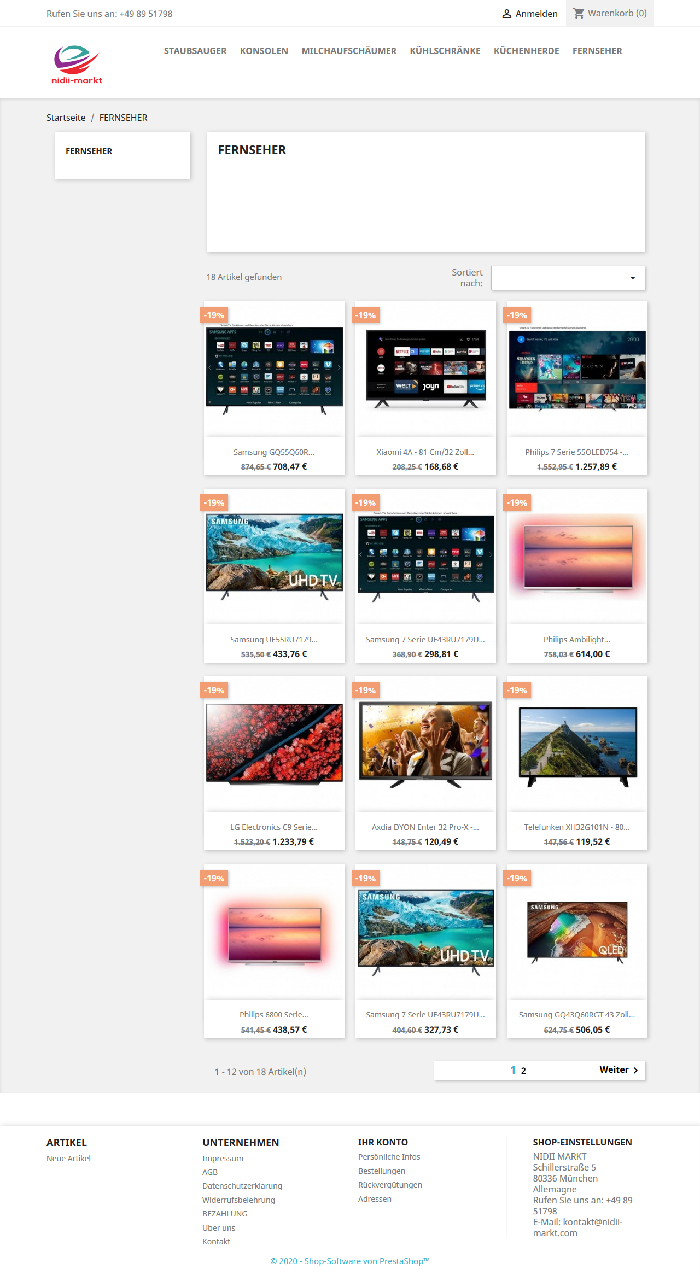
Task: Click the kontakt@nidii-markt.com email
Action: (577, 1227)
